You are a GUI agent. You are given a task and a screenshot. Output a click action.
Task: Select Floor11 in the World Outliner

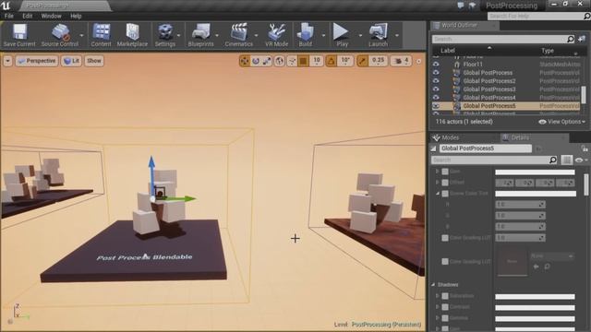pyautogui.click(x=472, y=65)
